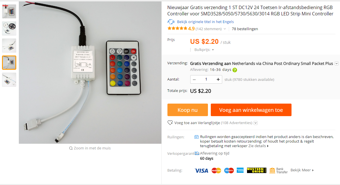Open Bekijk originele titel in het Engels
This screenshot has height=185, width=340.
[x=205, y=22]
